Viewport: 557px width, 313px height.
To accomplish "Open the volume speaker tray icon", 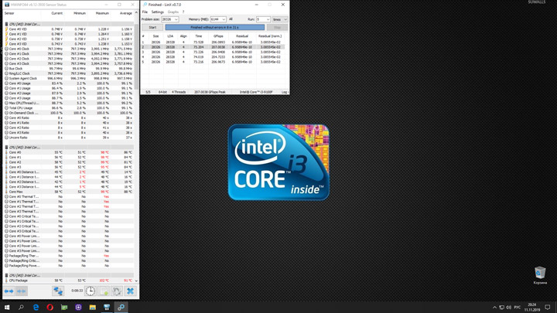I will (509, 308).
